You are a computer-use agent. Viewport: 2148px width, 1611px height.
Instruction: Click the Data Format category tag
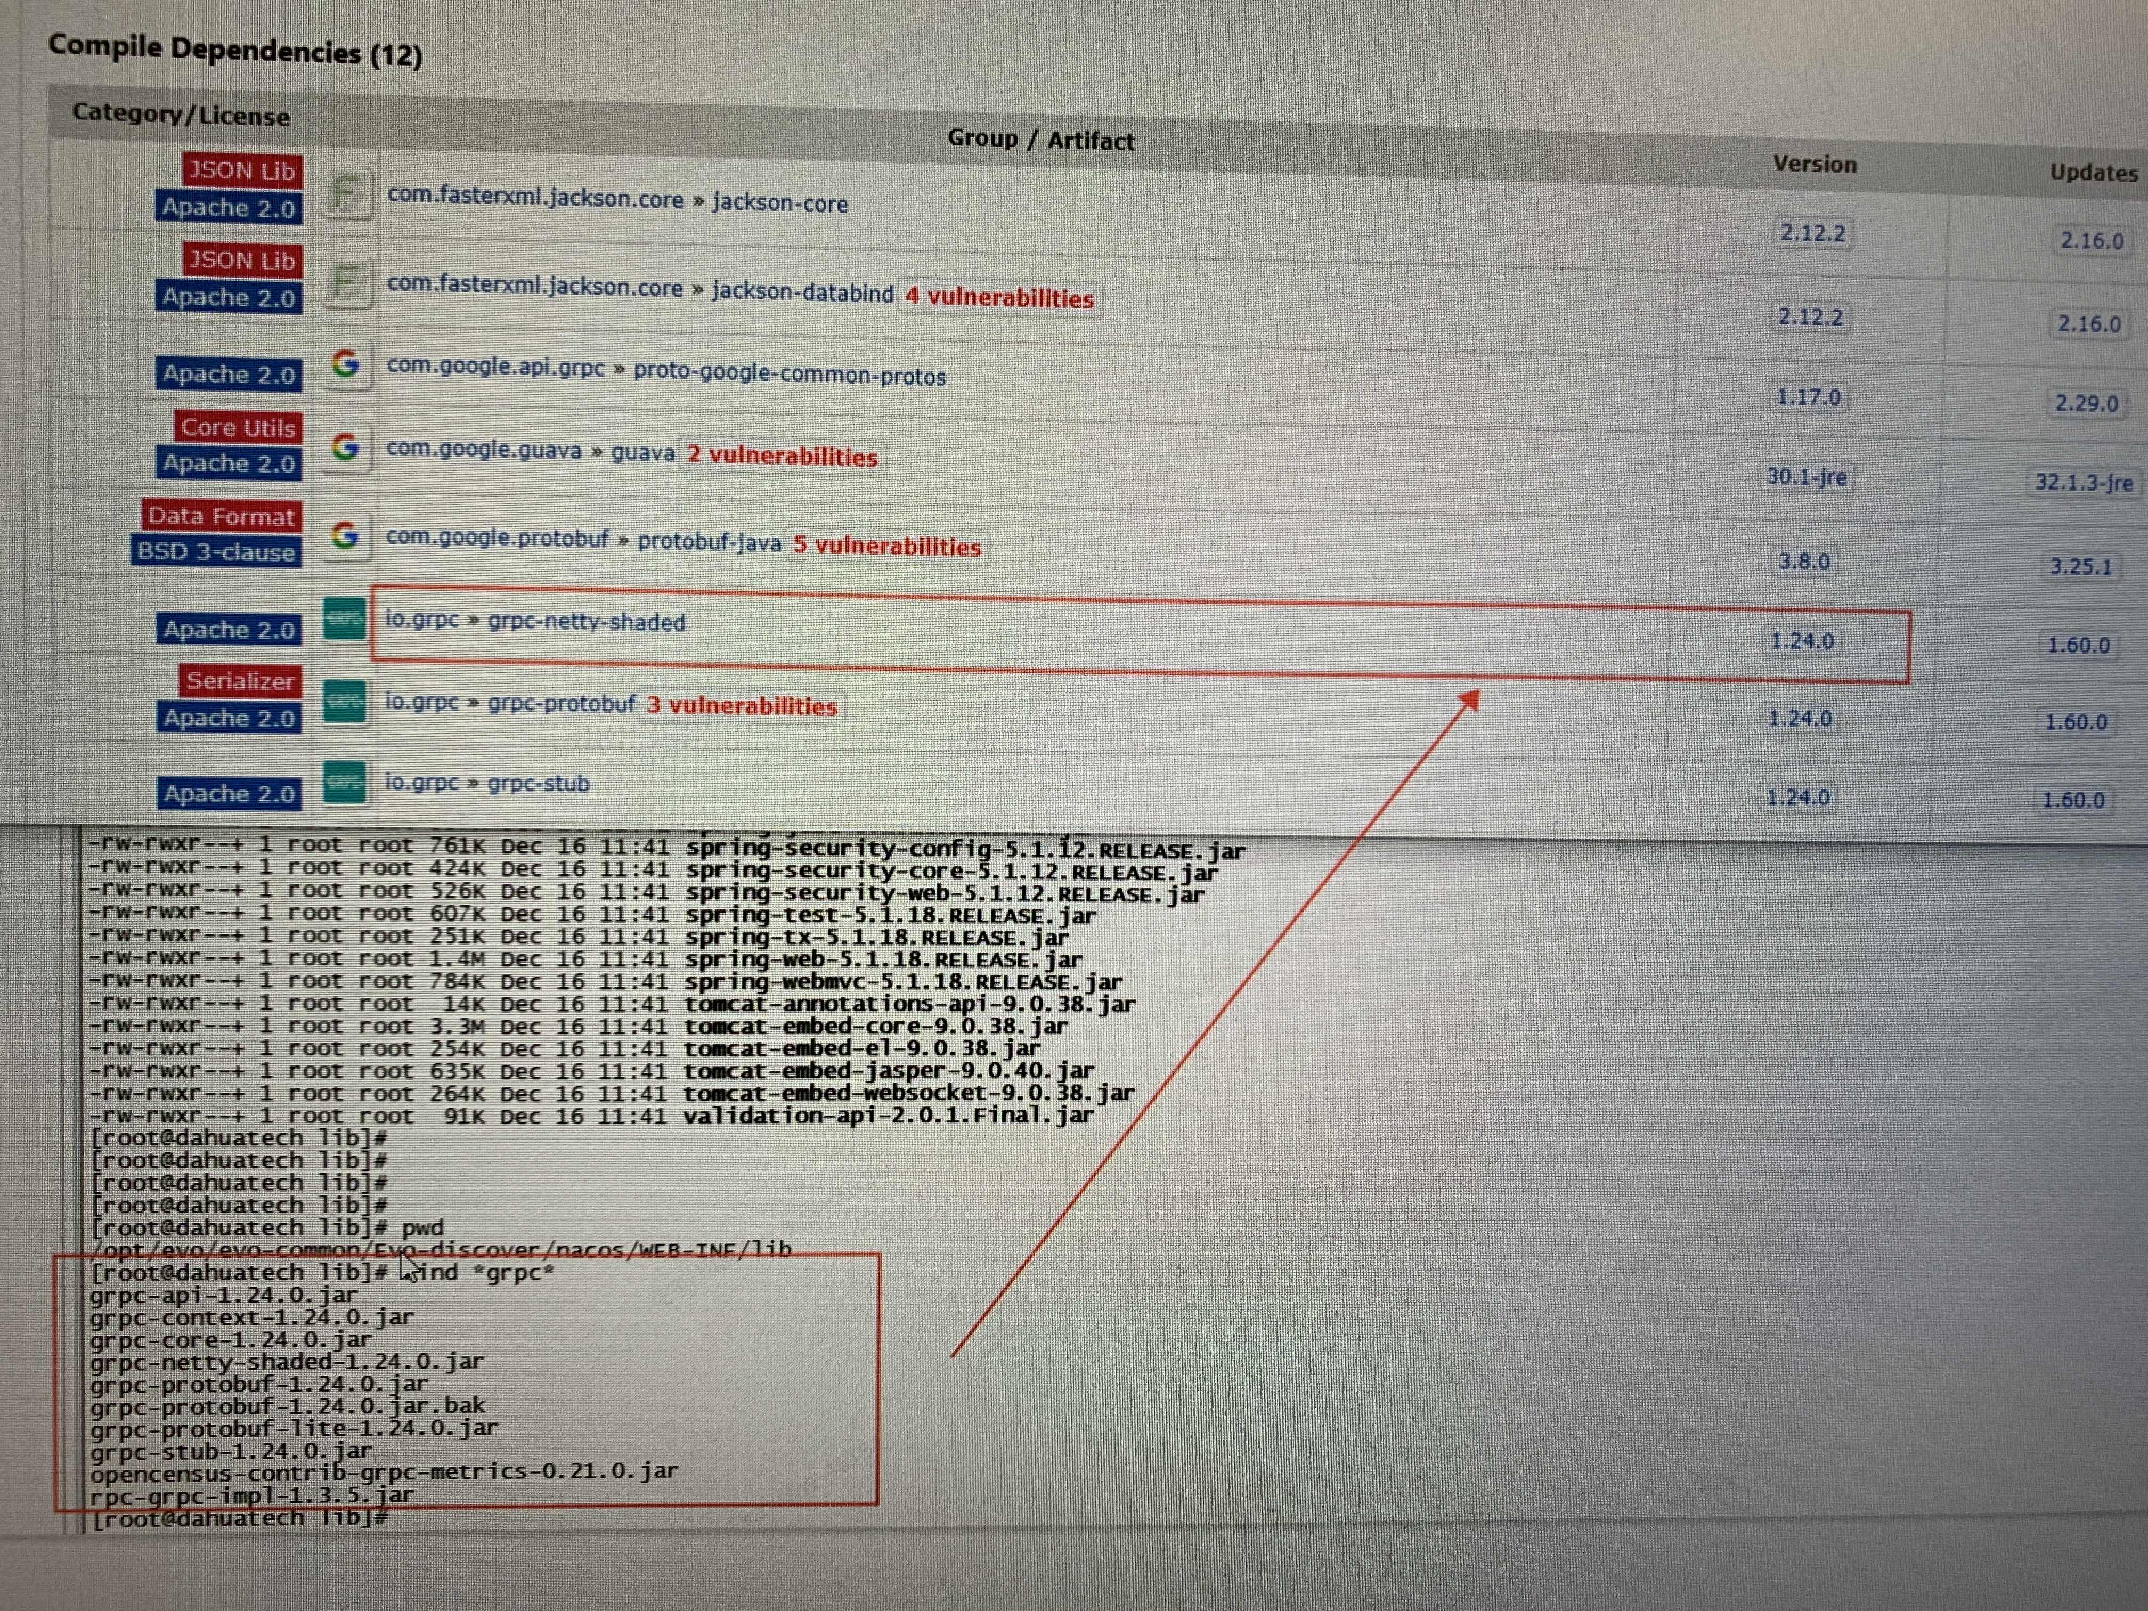(x=222, y=516)
